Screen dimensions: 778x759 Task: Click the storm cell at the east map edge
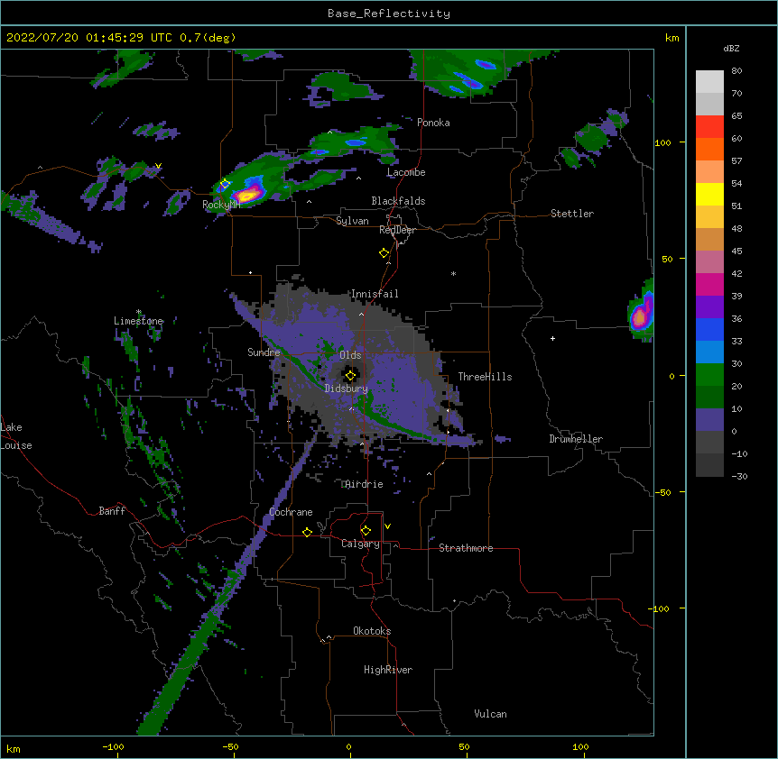[641, 312]
